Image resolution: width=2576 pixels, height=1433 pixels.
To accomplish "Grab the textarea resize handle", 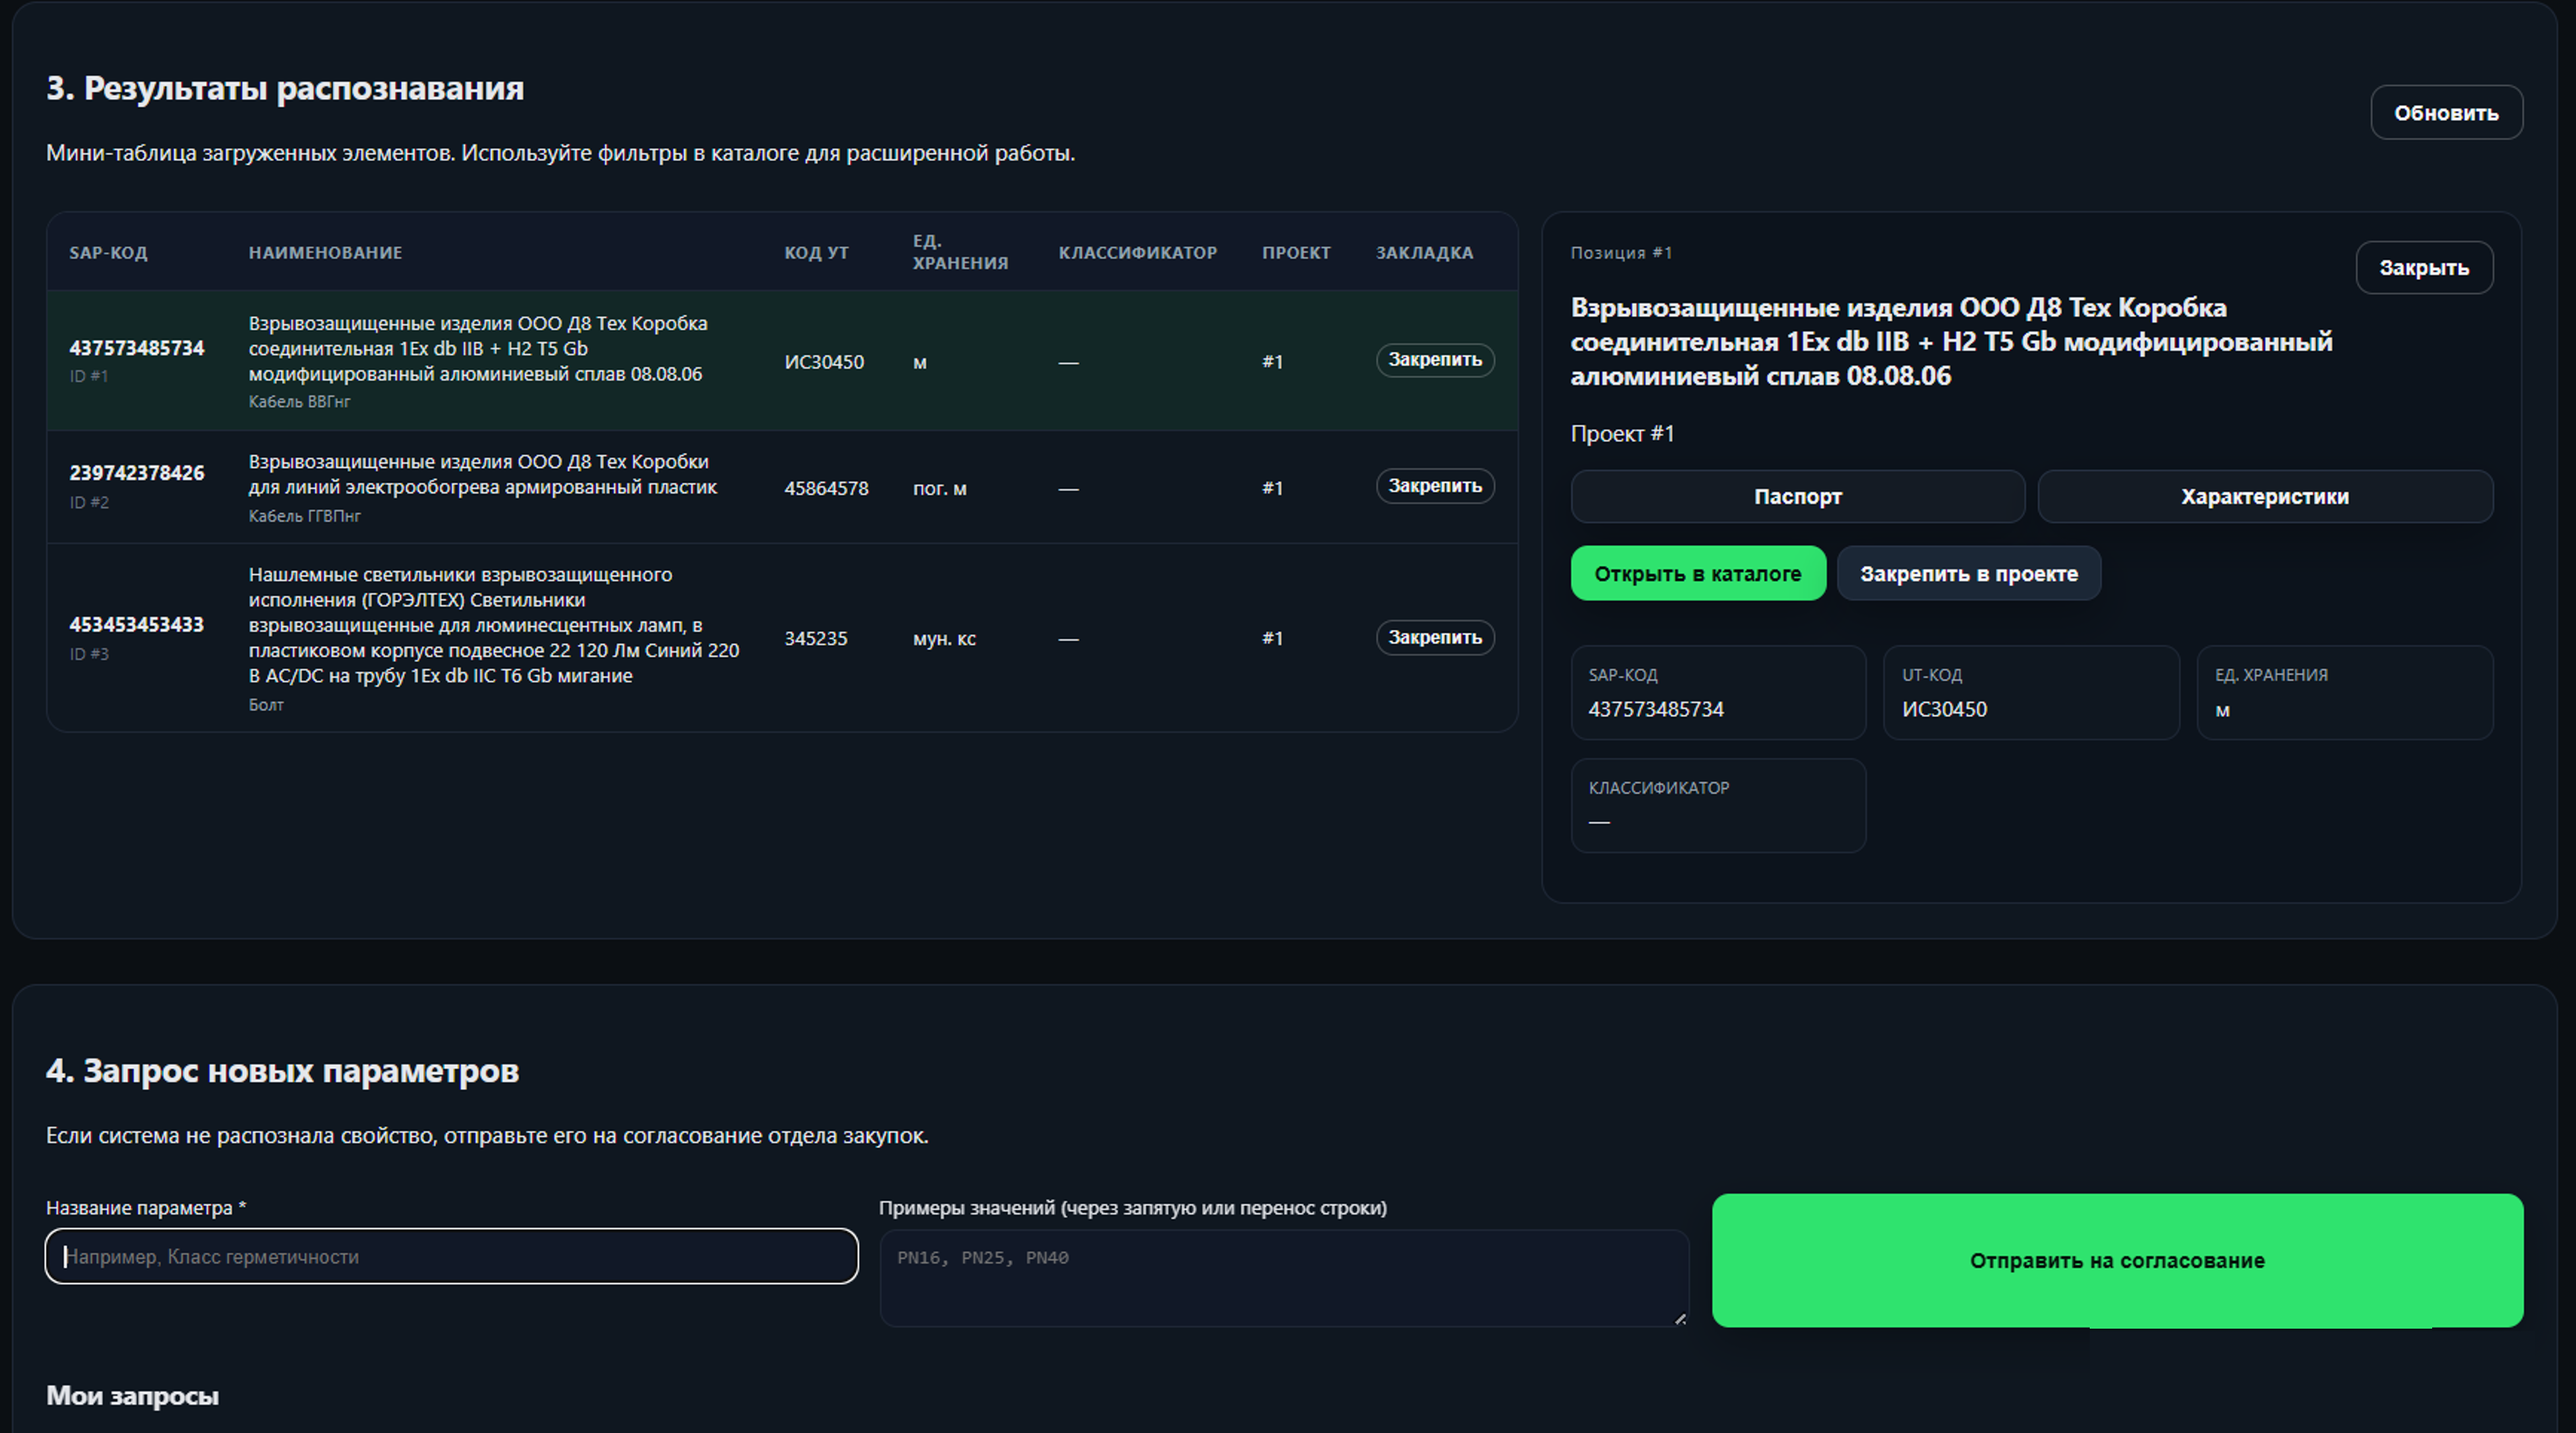I will [x=1680, y=1319].
